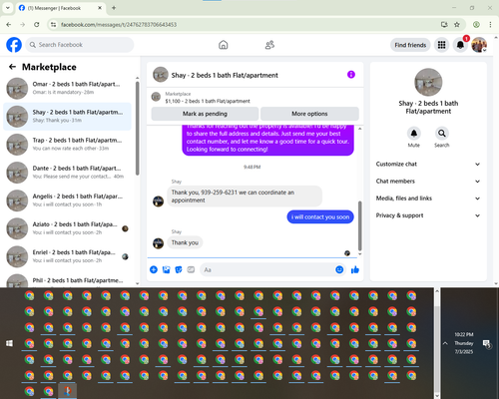This screenshot has height=399, width=499.
Task: Reload the page in Chrome
Action: point(37,24)
